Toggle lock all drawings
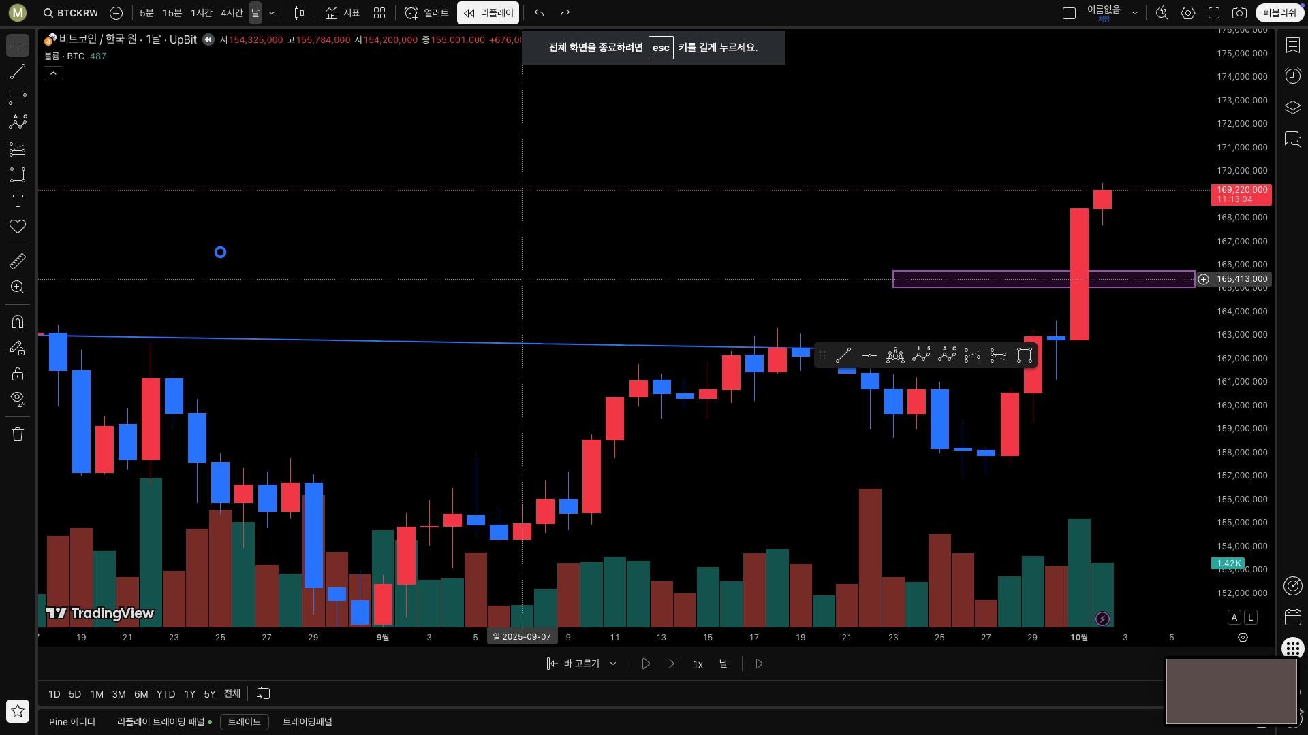The height and width of the screenshot is (735, 1308). tap(18, 374)
